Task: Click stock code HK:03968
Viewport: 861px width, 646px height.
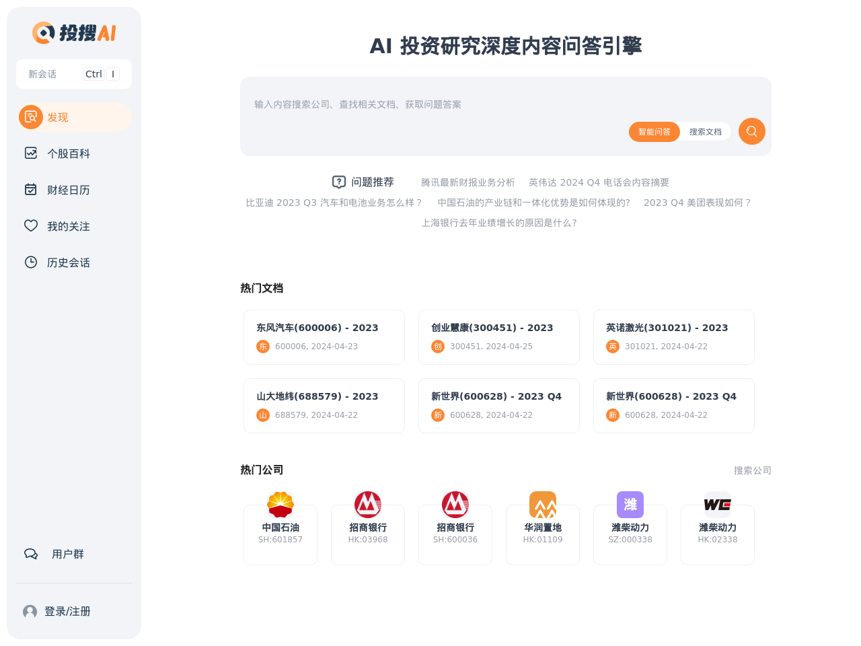Action: (x=368, y=540)
